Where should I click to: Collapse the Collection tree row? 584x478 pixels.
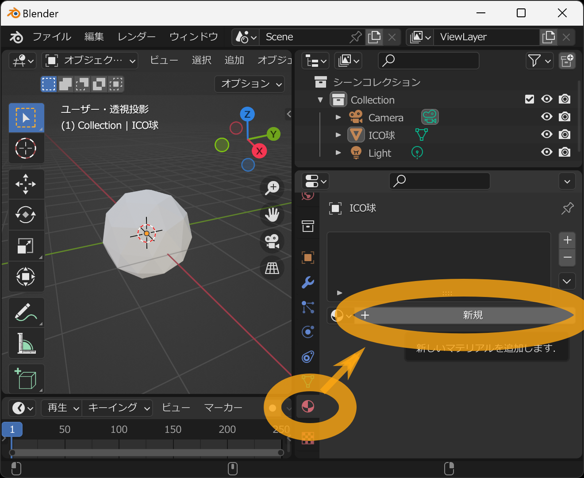coord(320,100)
